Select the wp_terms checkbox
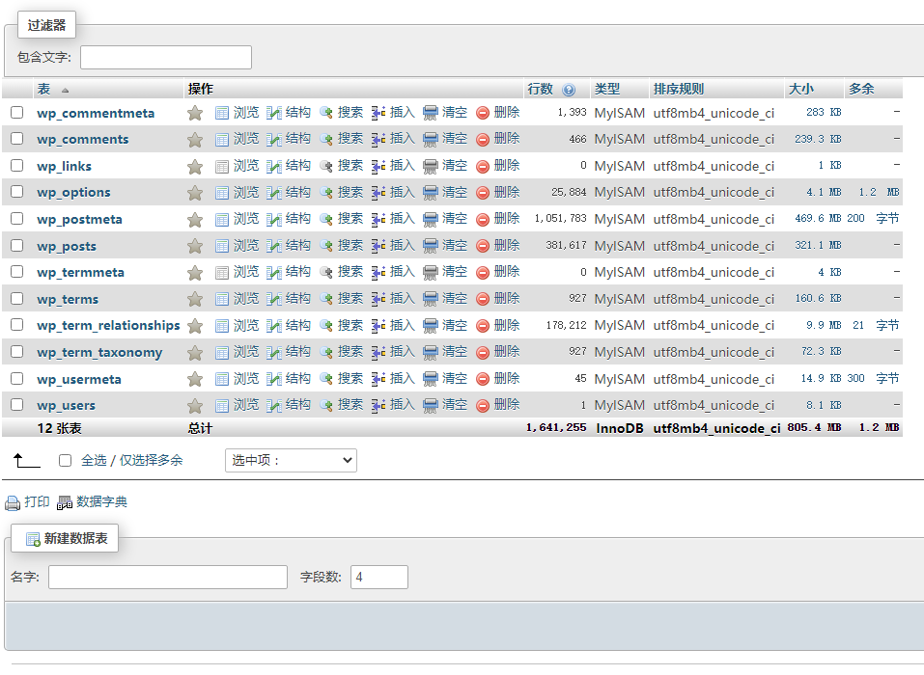924x675 pixels. pyautogui.click(x=17, y=299)
